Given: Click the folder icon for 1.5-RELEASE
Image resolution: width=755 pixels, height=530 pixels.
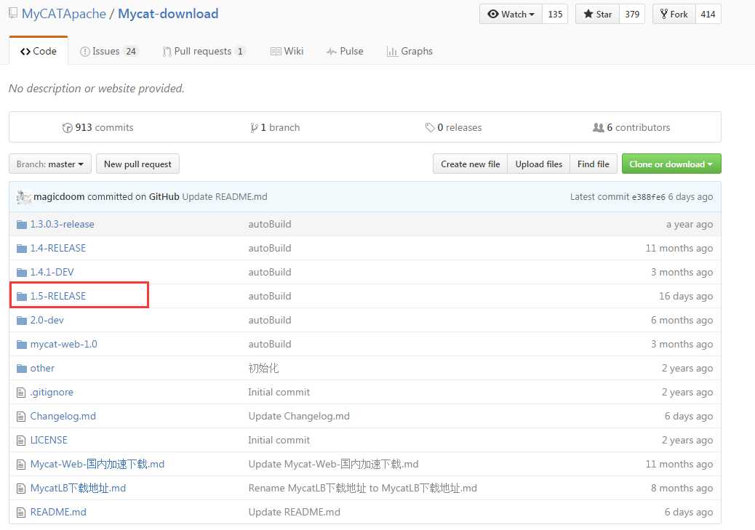Looking at the screenshot, I should tap(22, 297).
